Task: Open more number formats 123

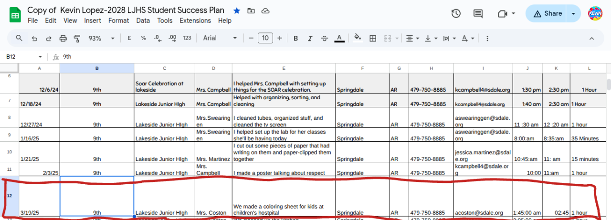Action: (x=187, y=38)
